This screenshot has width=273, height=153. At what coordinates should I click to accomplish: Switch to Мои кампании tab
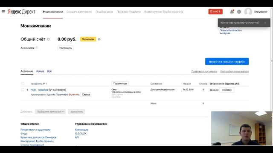(53, 12)
